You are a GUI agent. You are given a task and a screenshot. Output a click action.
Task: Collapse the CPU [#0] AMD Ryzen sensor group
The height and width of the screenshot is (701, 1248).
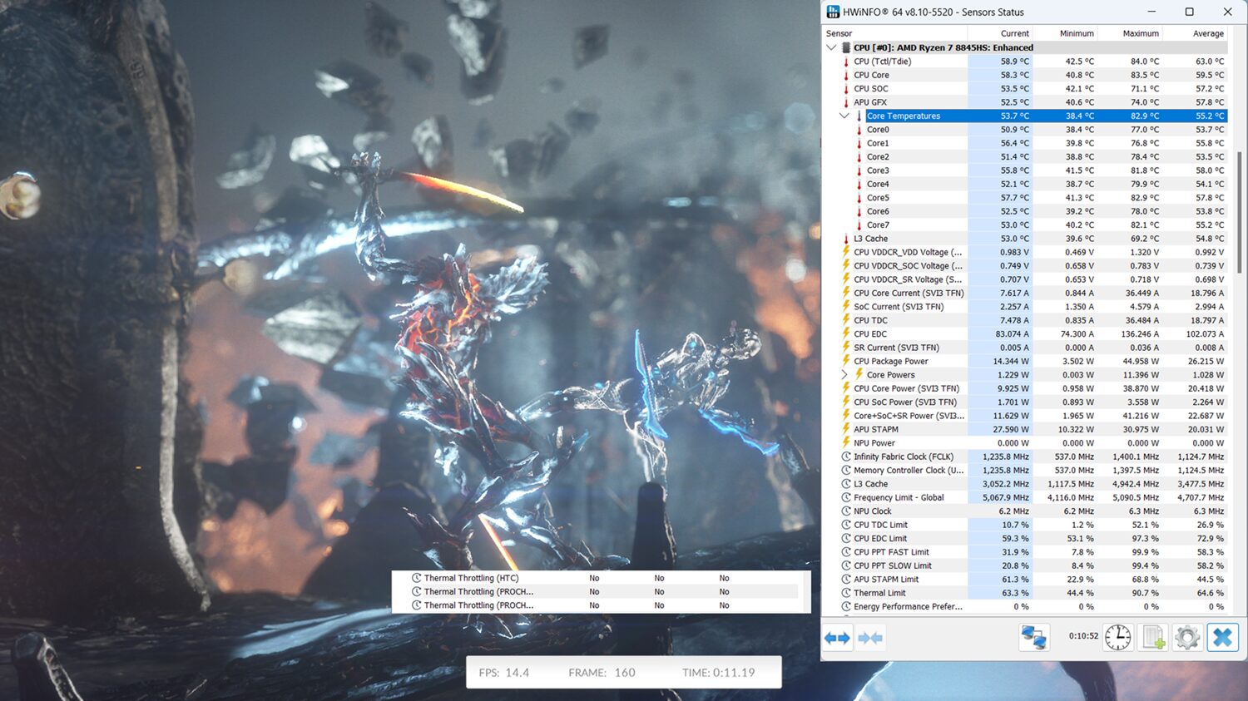pos(831,47)
